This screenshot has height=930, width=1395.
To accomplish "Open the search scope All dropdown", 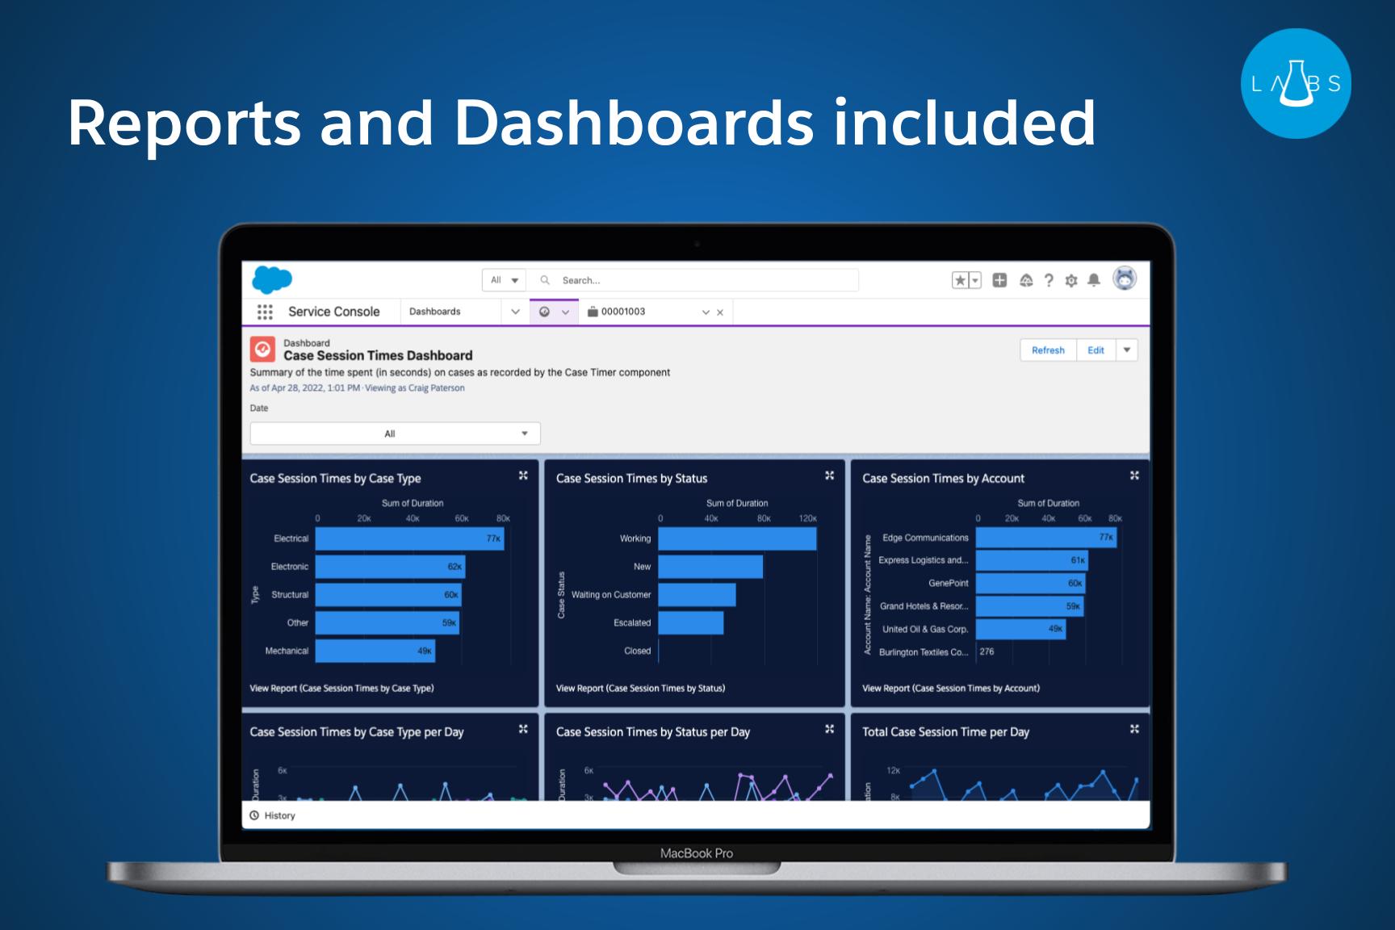I will click(503, 279).
